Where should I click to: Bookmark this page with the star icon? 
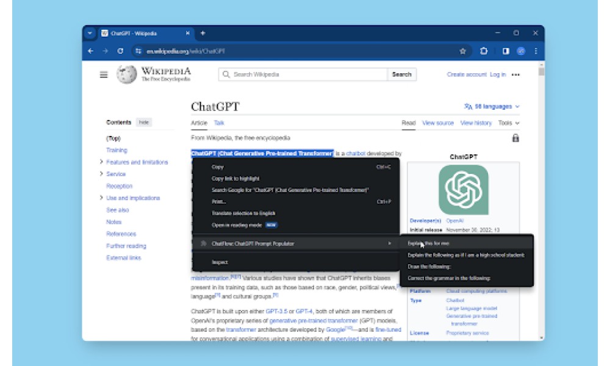462,51
